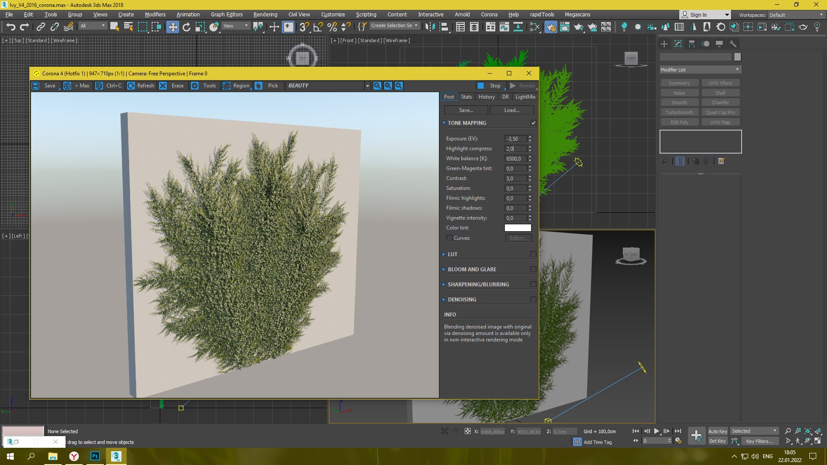
Task: Click Configure Modifier Sets icon
Action: pyautogui.click(x=721, y=161)
